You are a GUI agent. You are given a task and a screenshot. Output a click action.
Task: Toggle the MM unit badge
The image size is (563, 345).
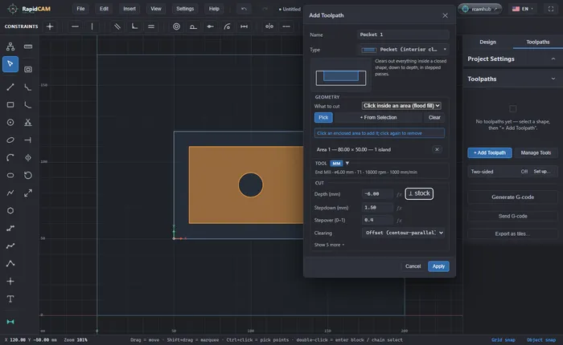click(x=336, y=164)
